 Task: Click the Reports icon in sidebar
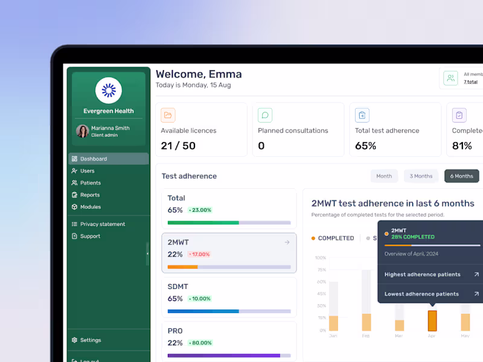(74, 195)
